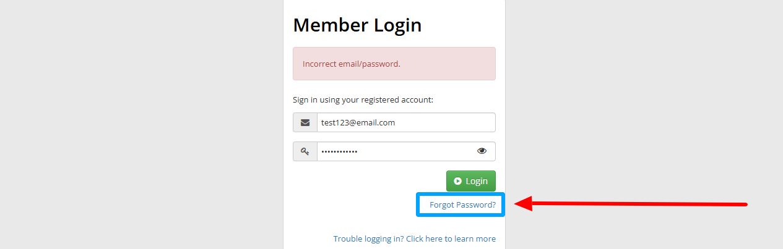Click the word "Login" on the green button
This screenshot has width=783, height=249.
[477, 181]
